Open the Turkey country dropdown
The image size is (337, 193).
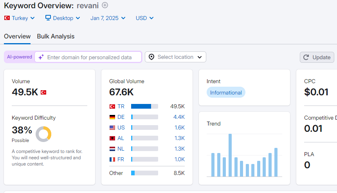click(19, 18)
